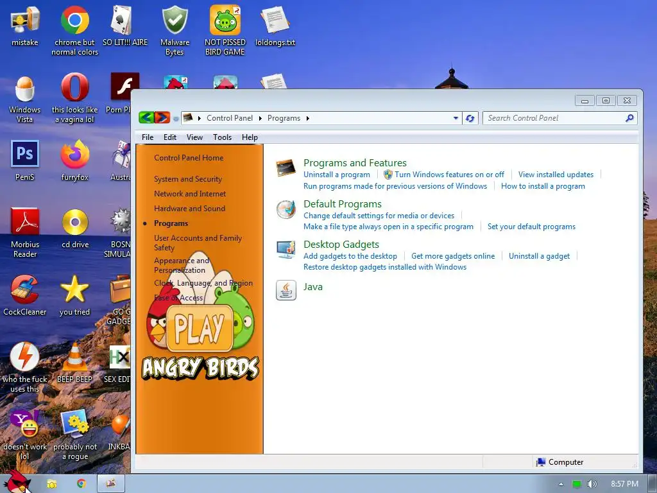The image size is (657, 493).
Task: Open the recent pages dropdown arrow
Action: 176,119
